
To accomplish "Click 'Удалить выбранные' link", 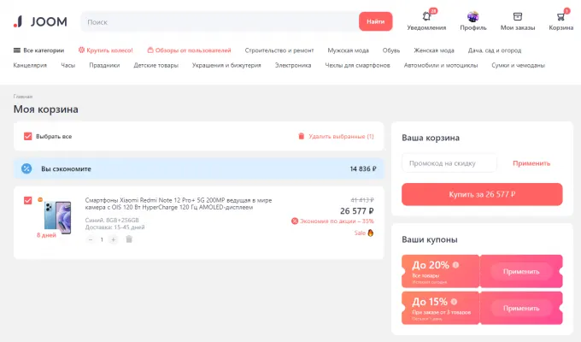I will click(336, 136).
